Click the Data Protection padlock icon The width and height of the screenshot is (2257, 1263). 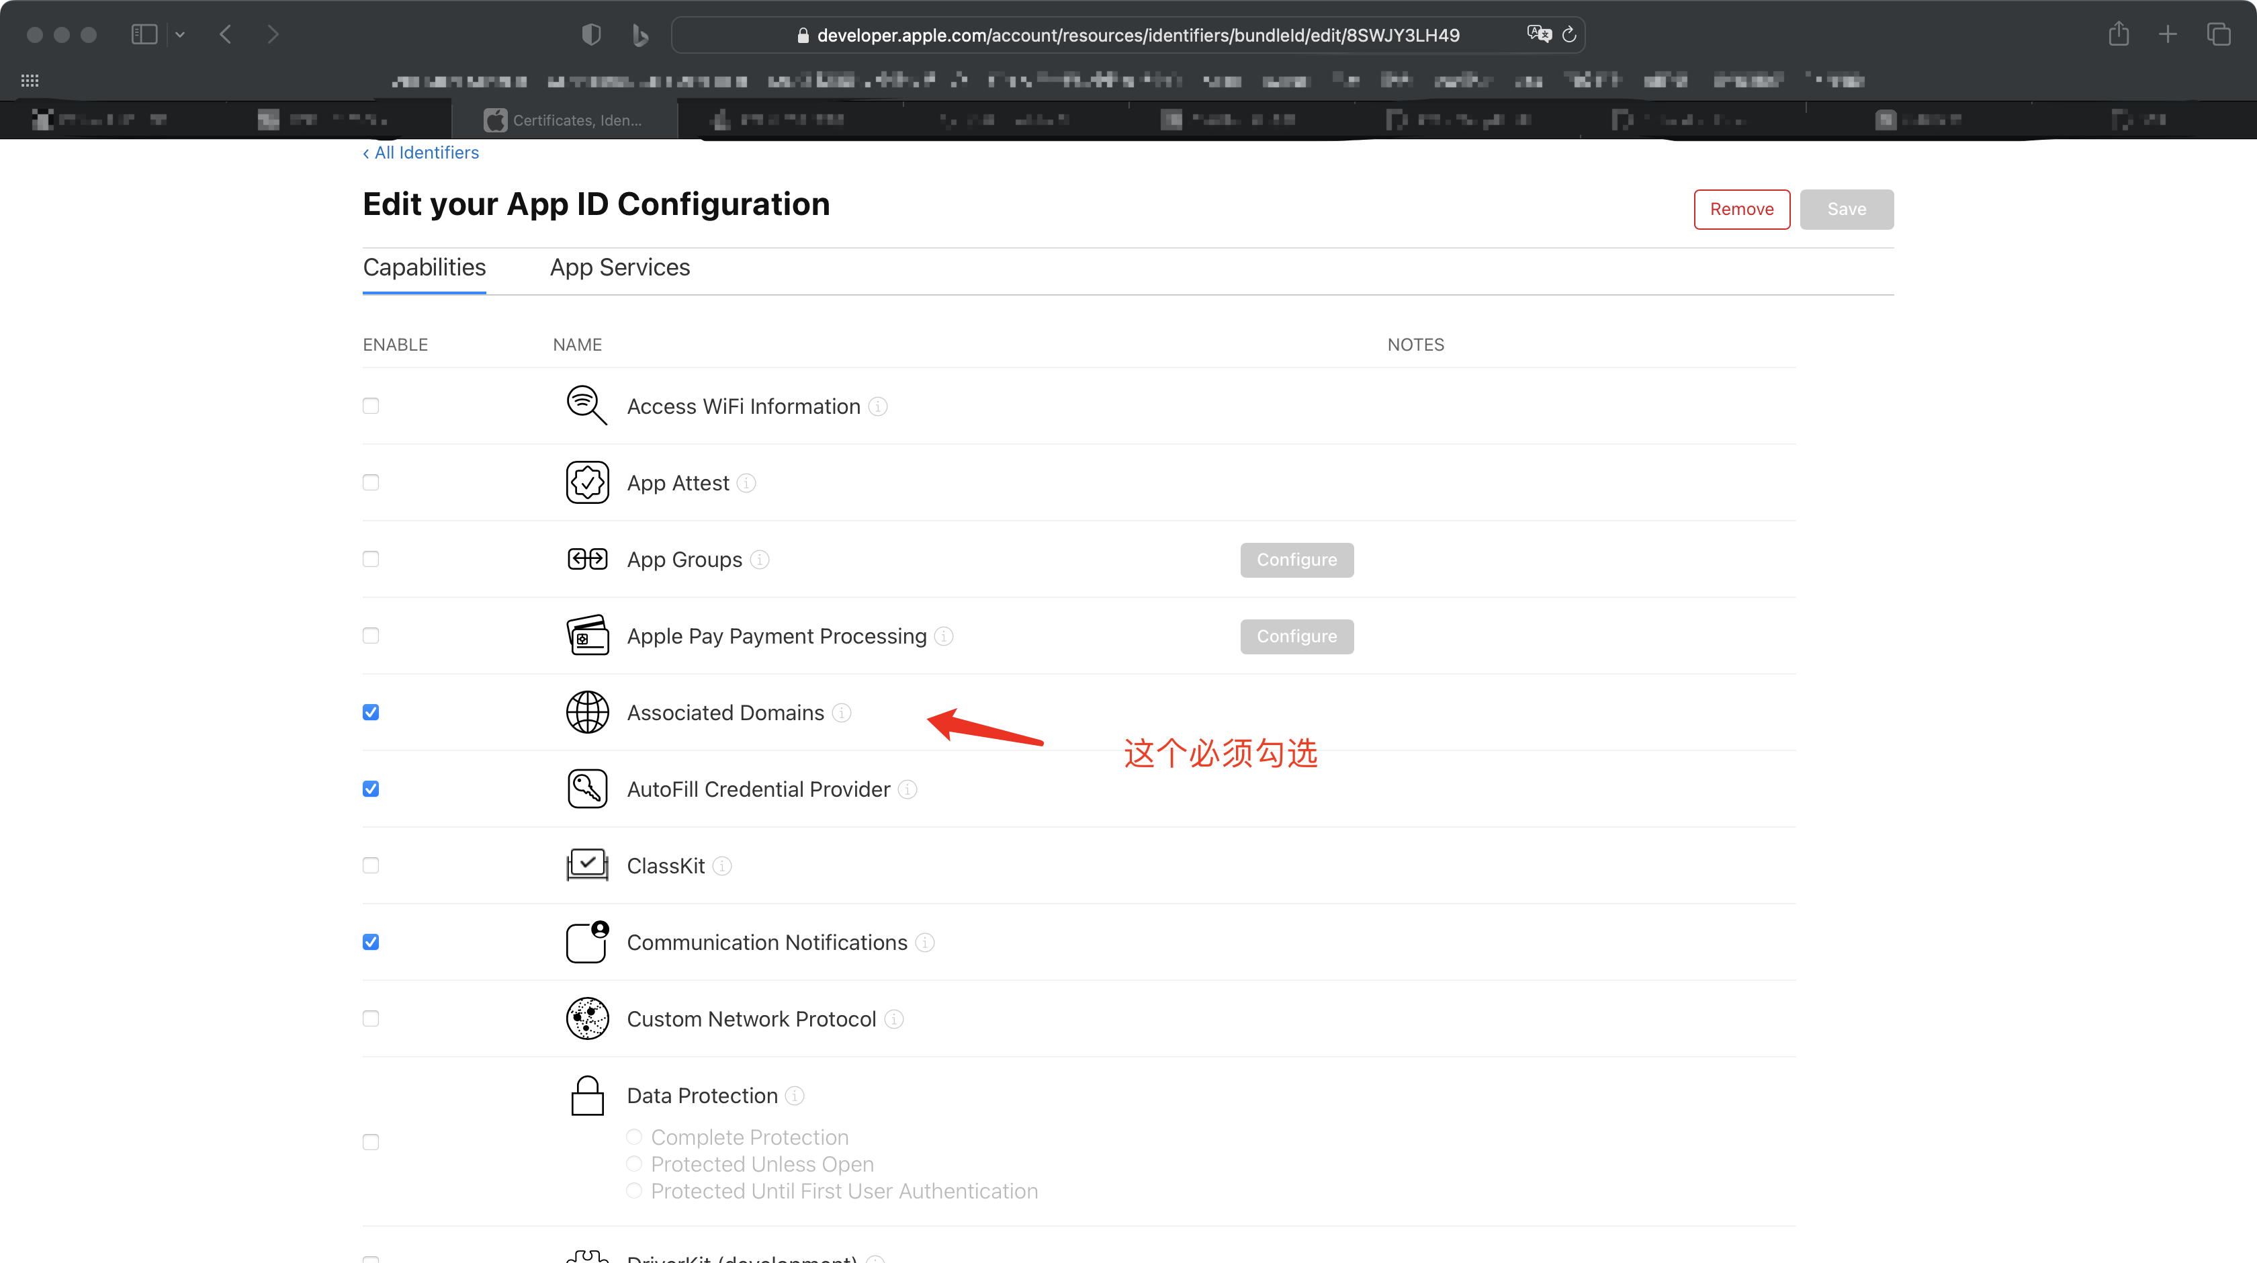(x=587, y=1096)
